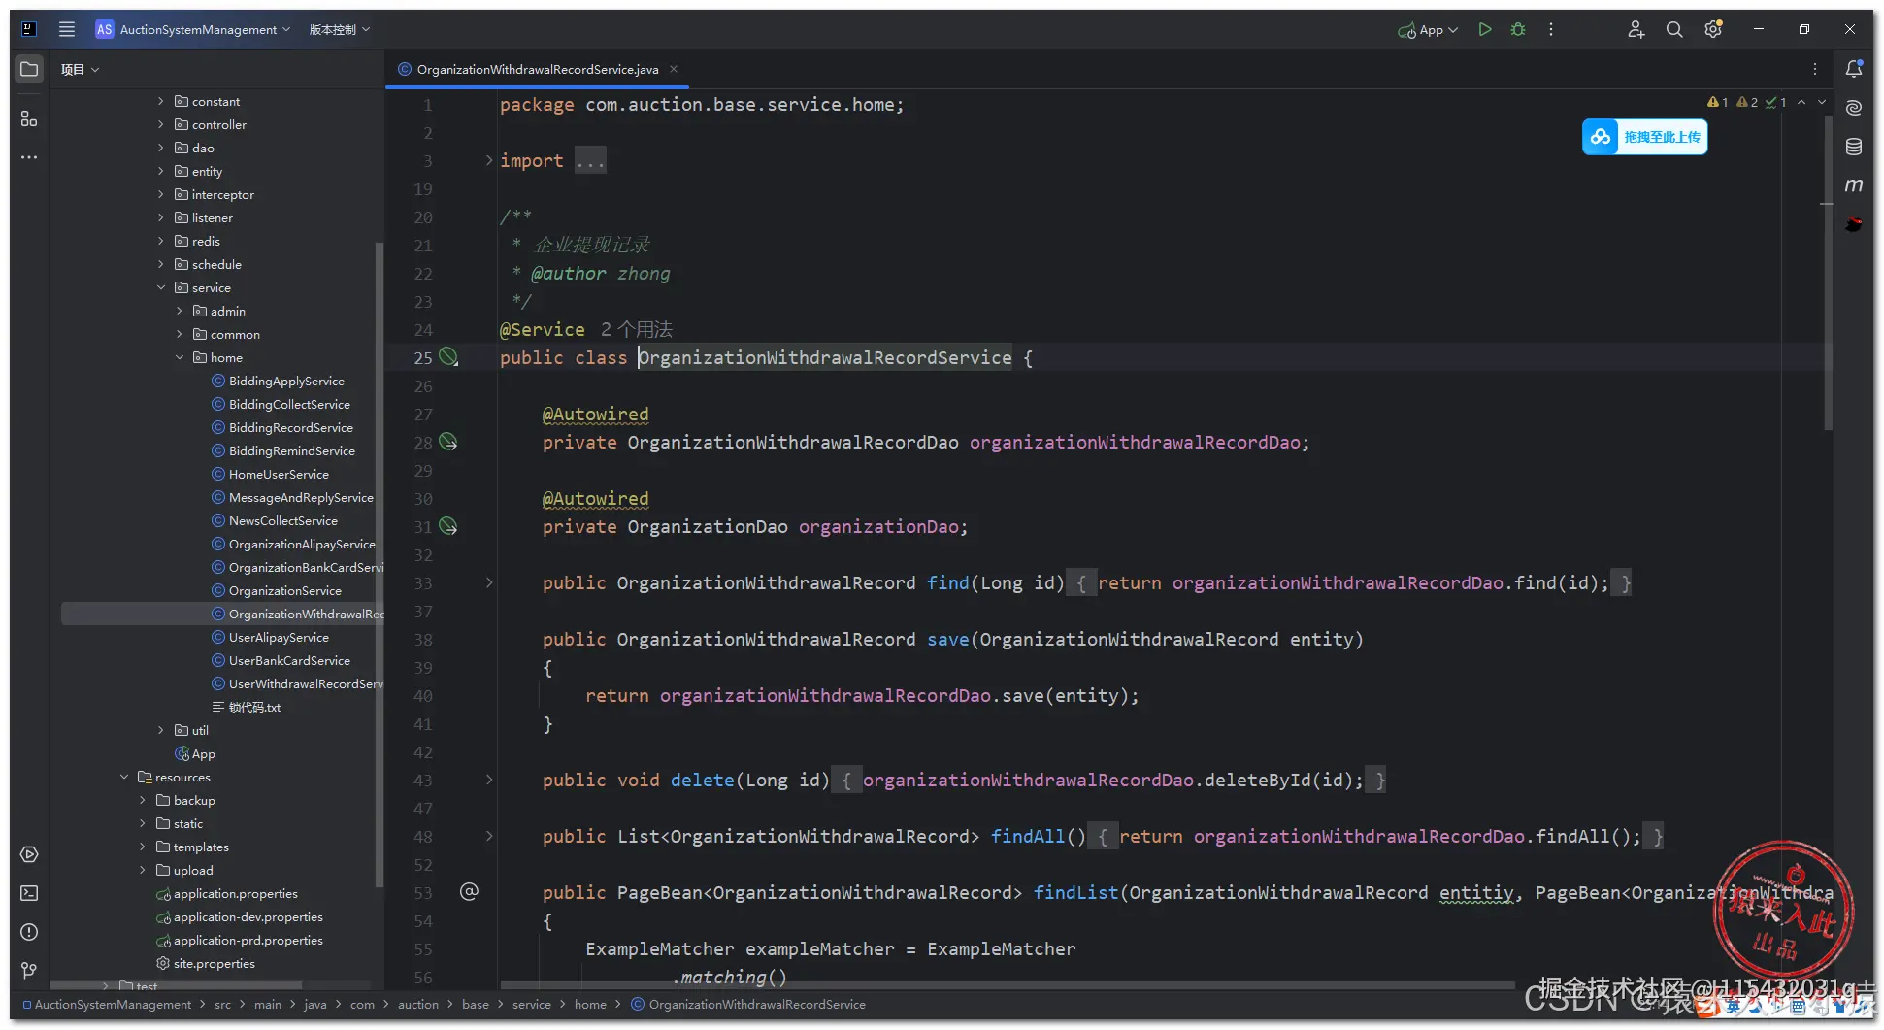Viewport: 1884px width, 1030px height.
Task: Open AuctionSystemManagement project dropdown
Action: point(193,29)
